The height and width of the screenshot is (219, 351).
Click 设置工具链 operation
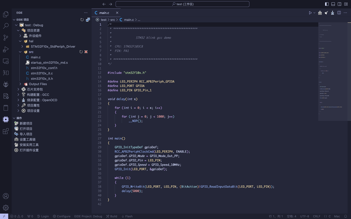pos(27,139)
